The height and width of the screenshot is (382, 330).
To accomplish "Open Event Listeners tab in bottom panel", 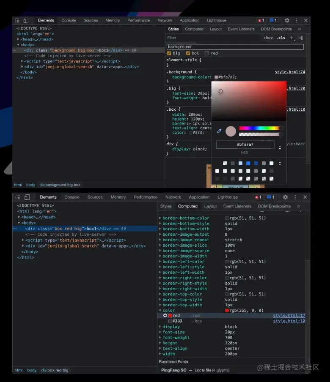I will point(237,206).
